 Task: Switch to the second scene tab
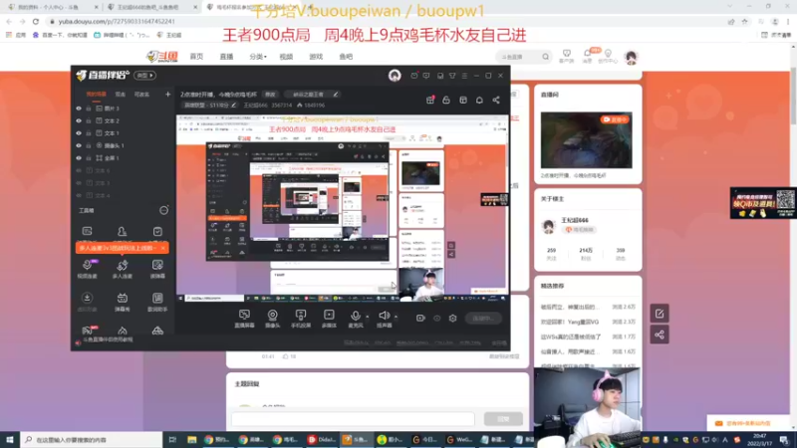121,95
